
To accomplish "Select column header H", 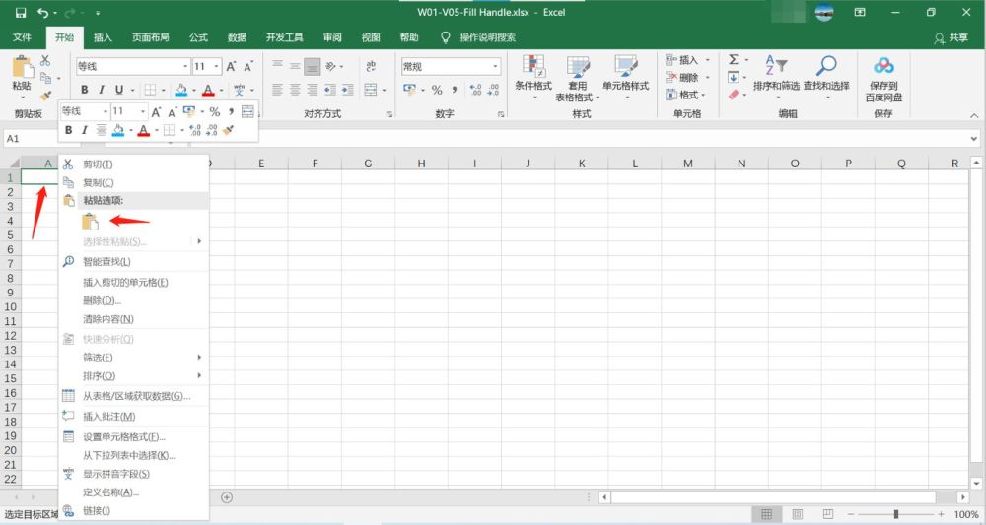I will (421, 164).
